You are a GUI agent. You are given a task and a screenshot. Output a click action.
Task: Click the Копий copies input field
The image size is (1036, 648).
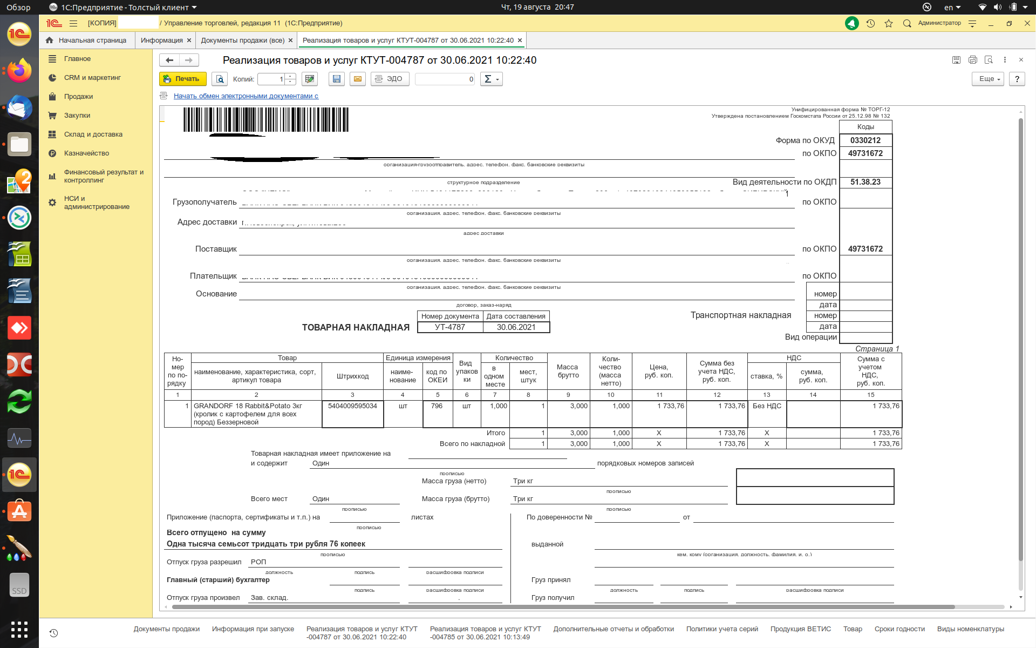tap(271, 79)
